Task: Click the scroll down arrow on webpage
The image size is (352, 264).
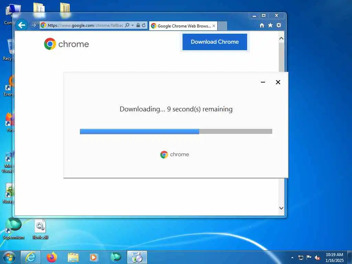Action: tap(281, 208)
